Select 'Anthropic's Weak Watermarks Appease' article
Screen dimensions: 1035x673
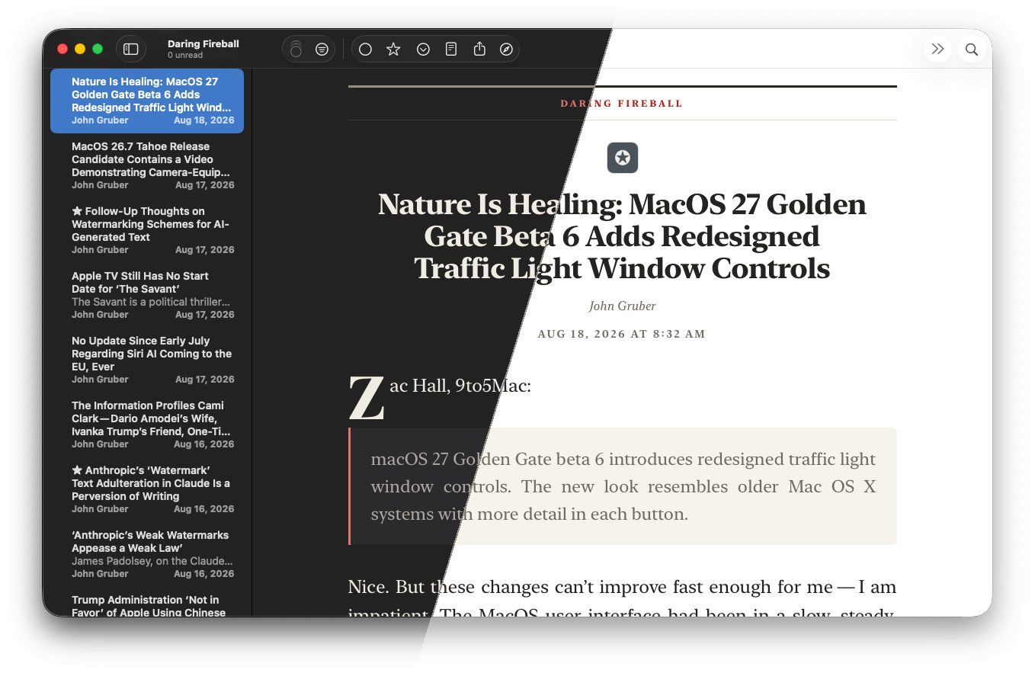coord(147,554)
